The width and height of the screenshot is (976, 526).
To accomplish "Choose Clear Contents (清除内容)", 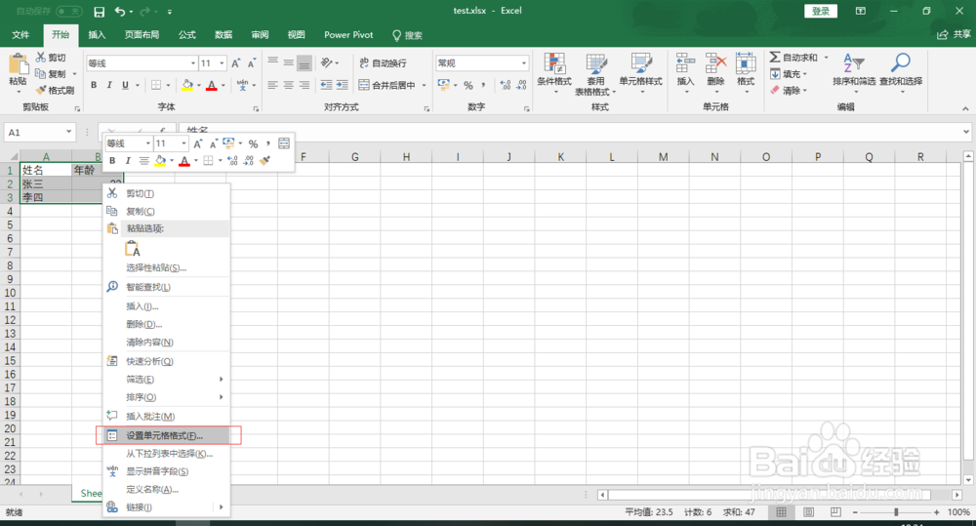I will pyautogui.click(x=166, y=343).
